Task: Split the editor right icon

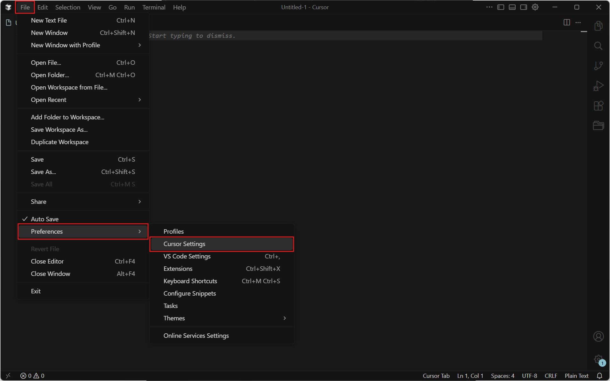Action: [567, 22]
